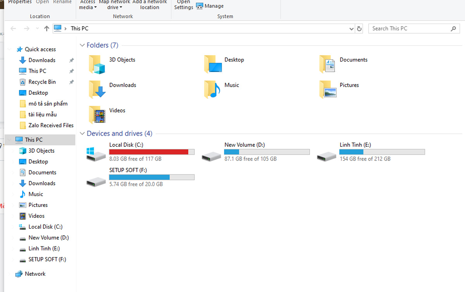Select Network in the navigation pane
The width and height of the screenshot is (465, 292).
[35, 274]
